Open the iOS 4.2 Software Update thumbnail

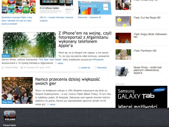(x=57, y=7)
